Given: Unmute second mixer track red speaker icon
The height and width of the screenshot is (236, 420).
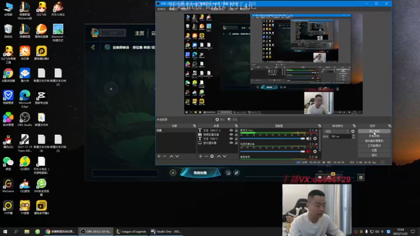Looking at the screenshot, I should (309, 152).
